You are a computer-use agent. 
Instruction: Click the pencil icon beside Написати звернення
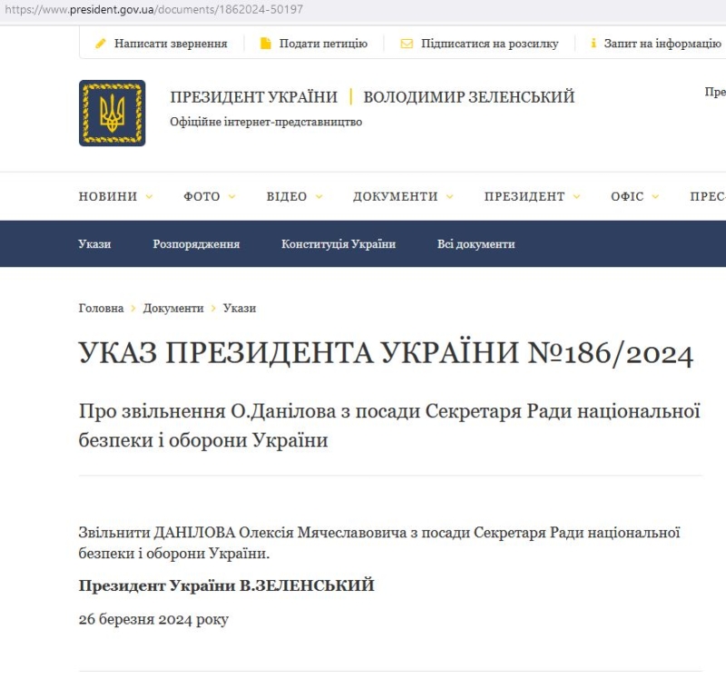point(101,44)
